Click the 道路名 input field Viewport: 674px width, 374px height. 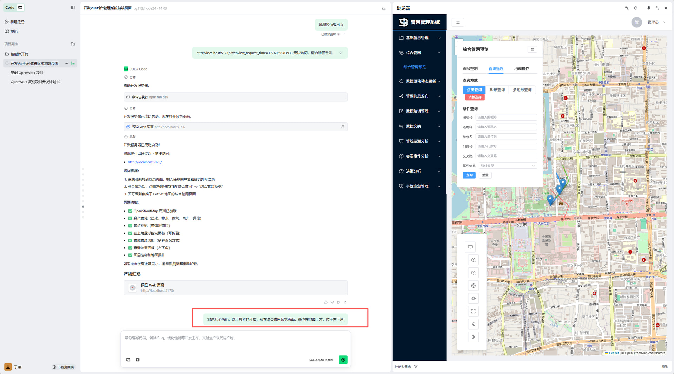(x=506, y=127)
